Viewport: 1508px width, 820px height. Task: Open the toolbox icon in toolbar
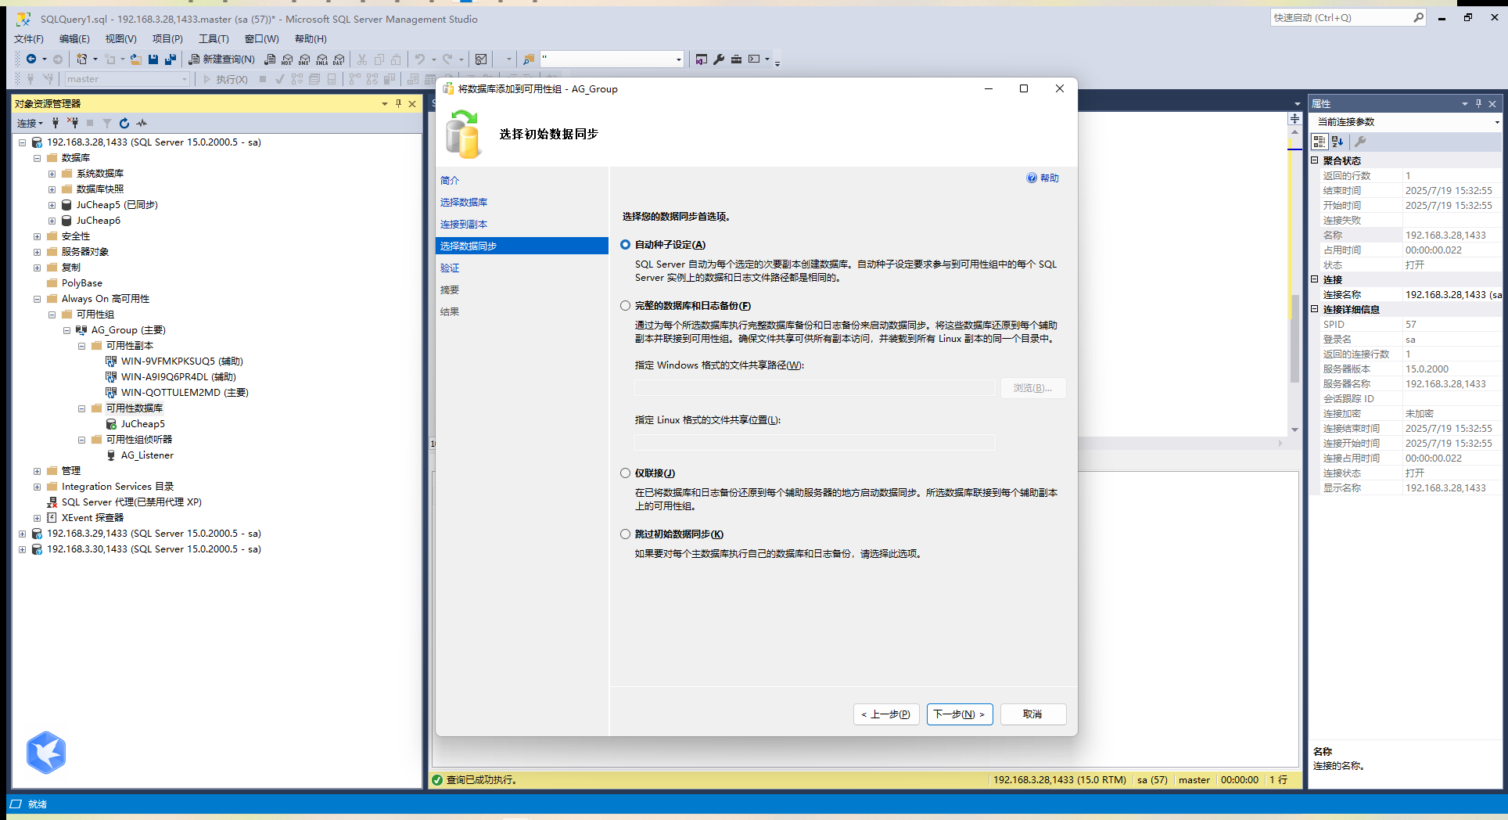736,59
